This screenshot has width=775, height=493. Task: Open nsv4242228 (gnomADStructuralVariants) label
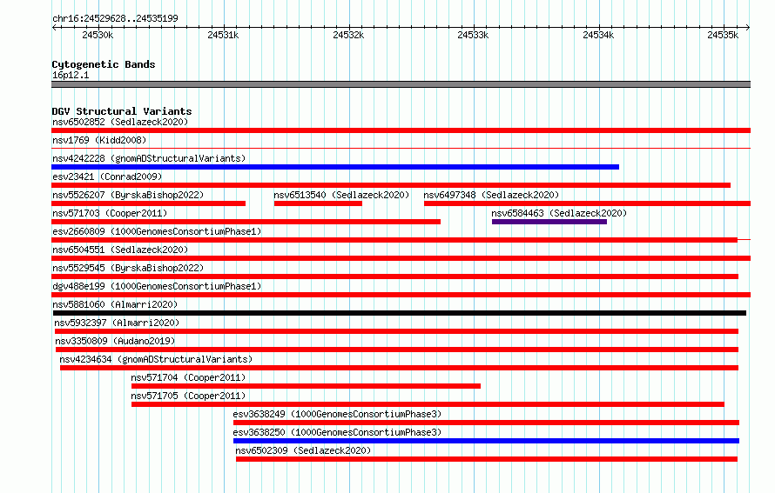(149, 158)
